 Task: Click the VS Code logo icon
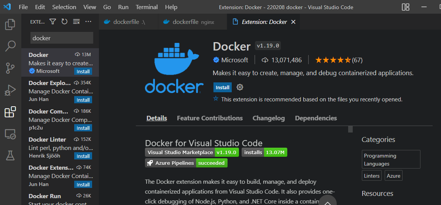click(x=7, y=7)
